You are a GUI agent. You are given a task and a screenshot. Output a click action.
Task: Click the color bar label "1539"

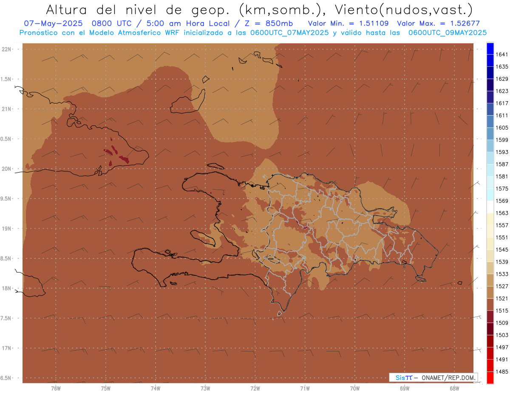pyautogui.click(x=502, y=262)
